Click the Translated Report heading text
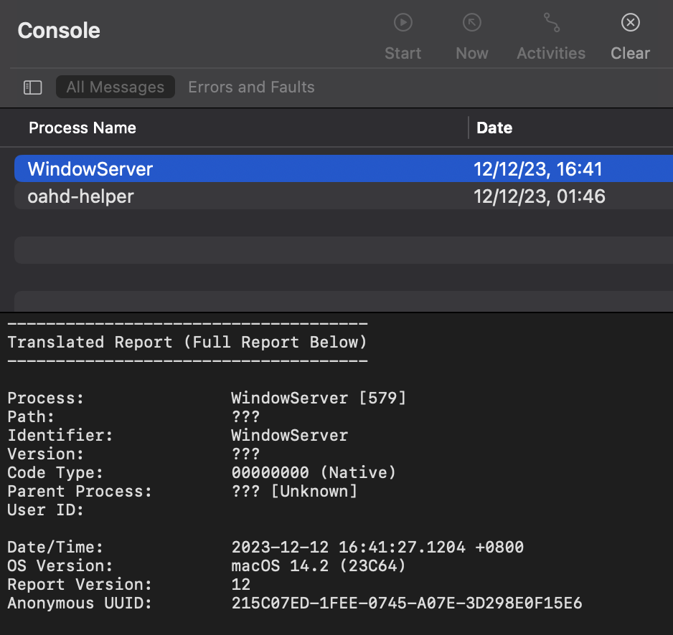The image size is (673, 635). (x=187, y=342)
